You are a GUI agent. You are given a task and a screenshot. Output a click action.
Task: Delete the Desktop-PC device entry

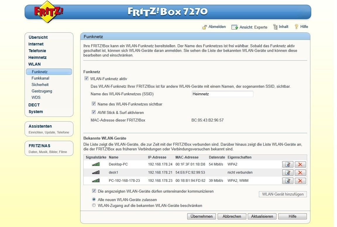click(x=300, y=164)
